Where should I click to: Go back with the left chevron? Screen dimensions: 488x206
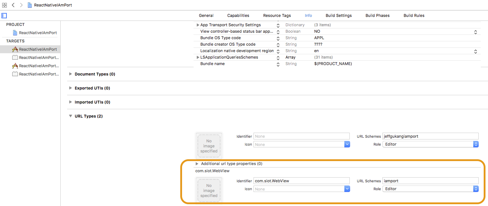13,5
